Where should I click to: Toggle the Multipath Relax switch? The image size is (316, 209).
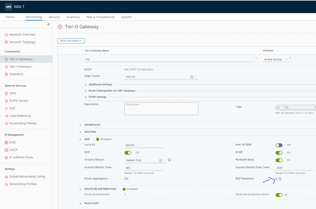click(x=279, y=160)
